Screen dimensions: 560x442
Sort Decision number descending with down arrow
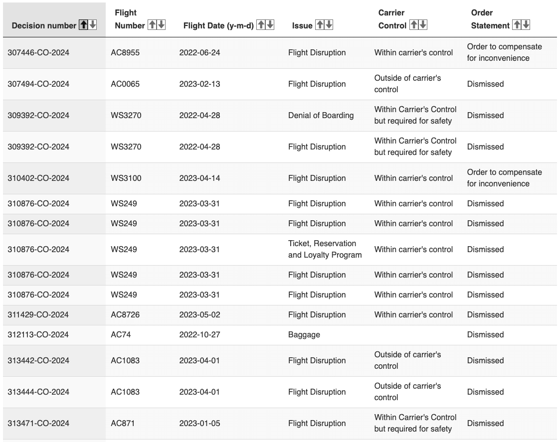pos(93,25)
